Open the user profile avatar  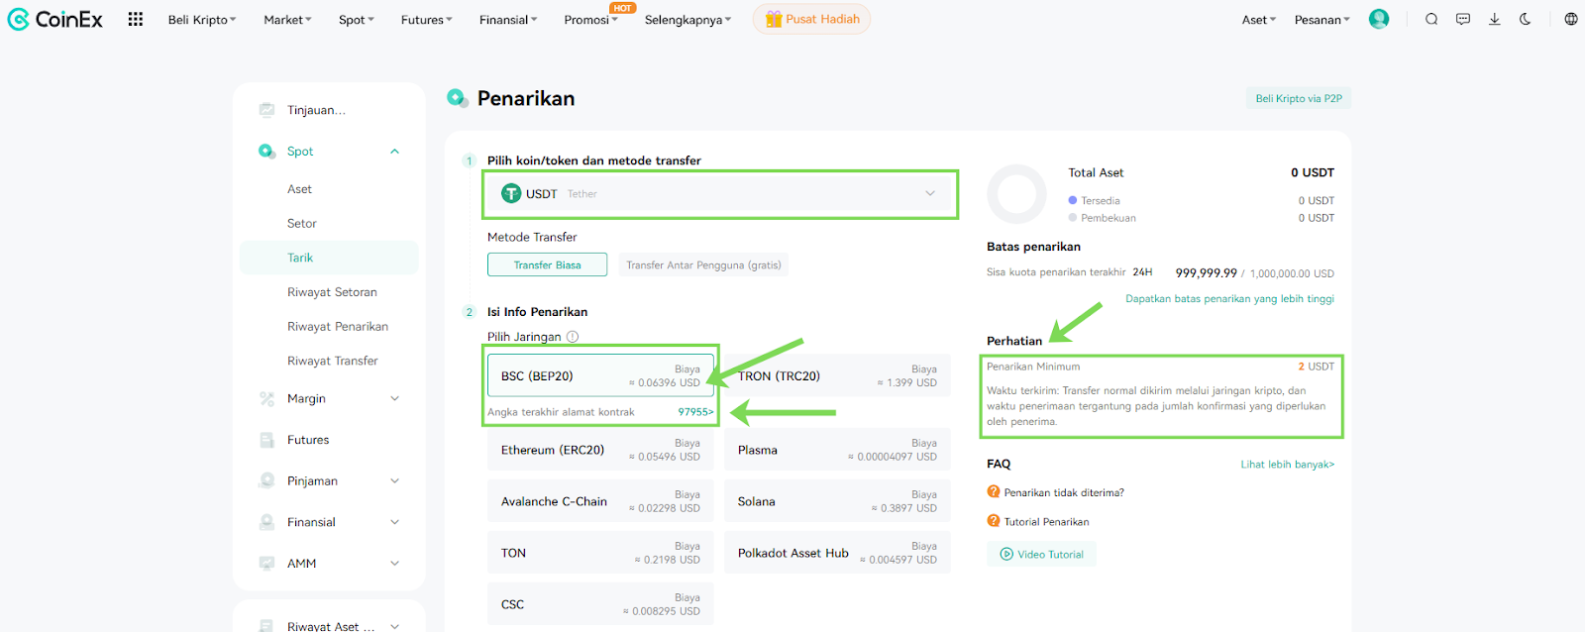(x=1379, y=19)
